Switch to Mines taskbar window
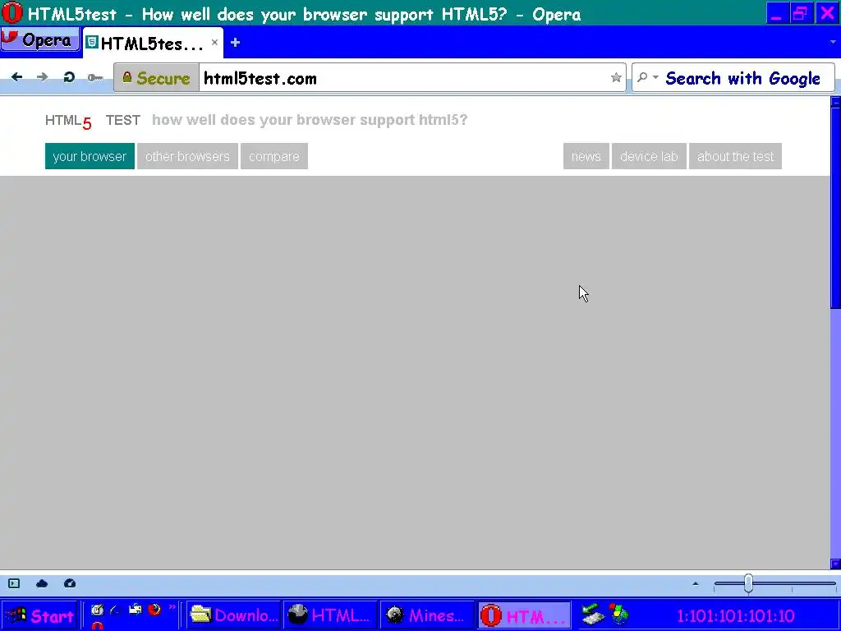The width and height of the screenshot is (841, 631). click(427, 615)
